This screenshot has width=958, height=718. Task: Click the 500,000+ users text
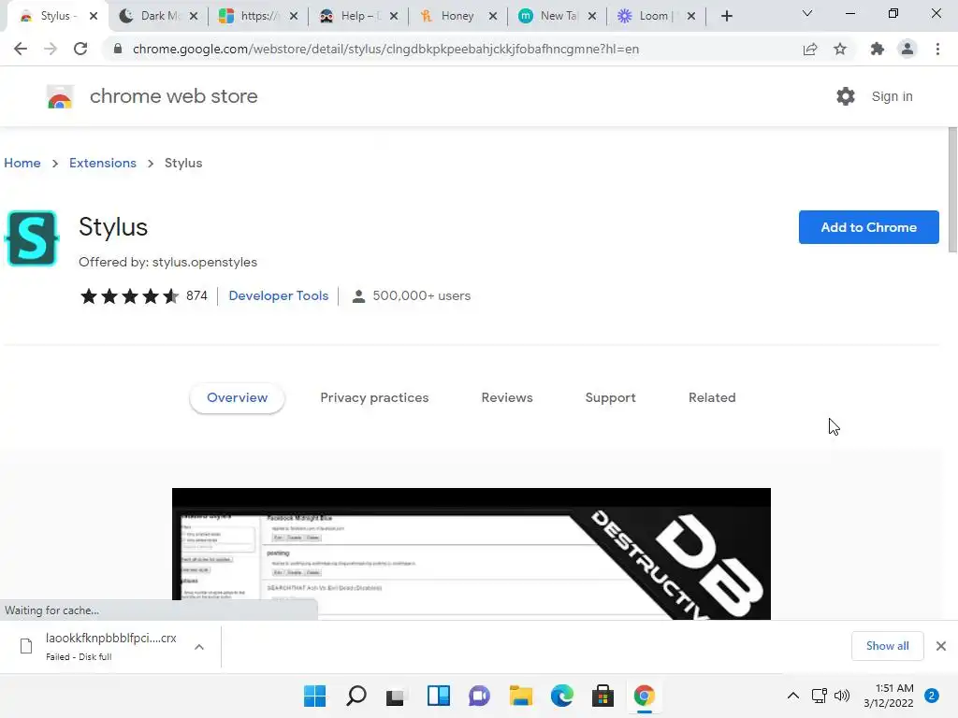[422, 296]
